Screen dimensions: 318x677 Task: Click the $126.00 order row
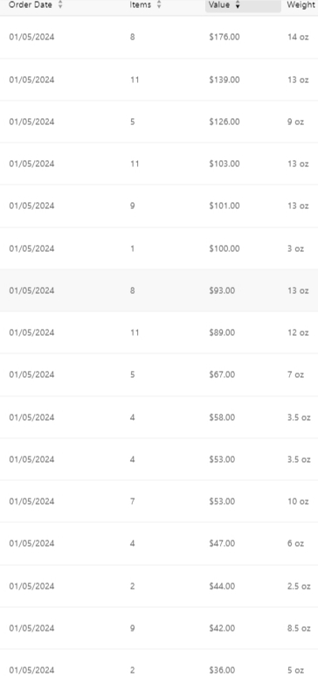click(x=159, y=122)
